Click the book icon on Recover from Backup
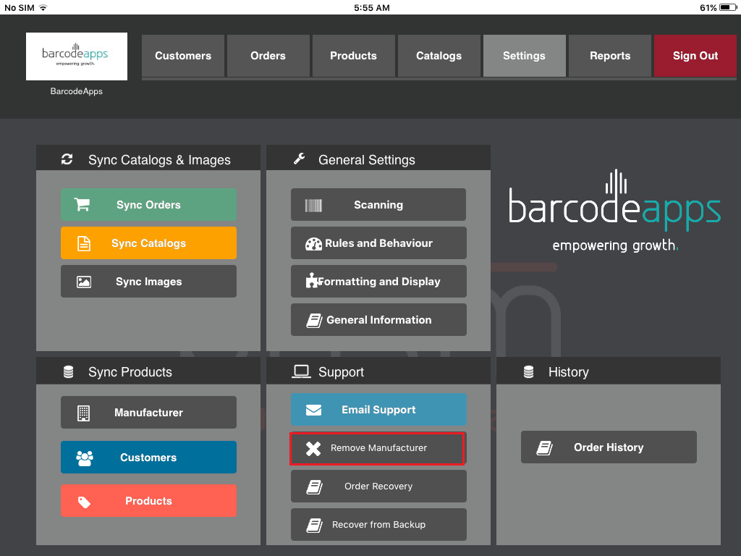Image resolution: width=741 pixels, height=556 pixels. point(314,526)
